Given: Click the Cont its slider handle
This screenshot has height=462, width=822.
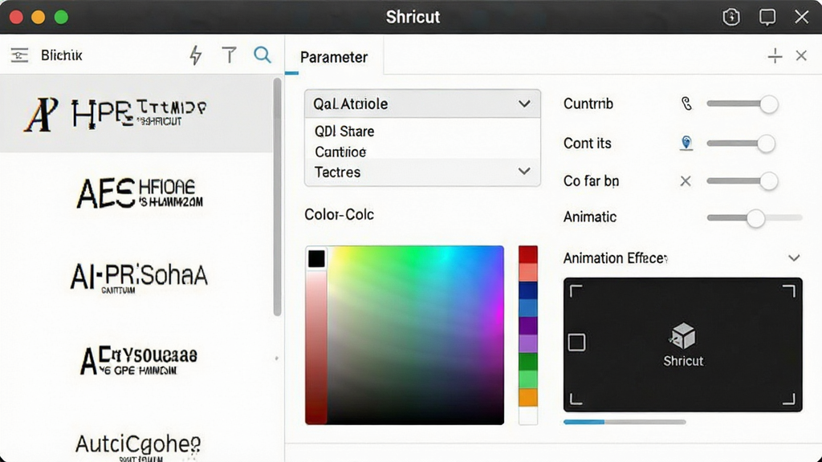Looking at the screenshot, I should (x=766, y=144).
